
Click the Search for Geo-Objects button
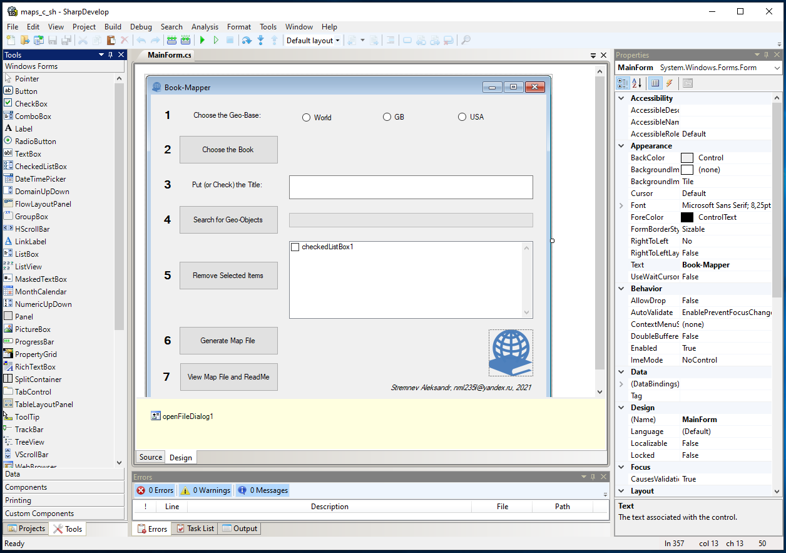pos(228,220)
